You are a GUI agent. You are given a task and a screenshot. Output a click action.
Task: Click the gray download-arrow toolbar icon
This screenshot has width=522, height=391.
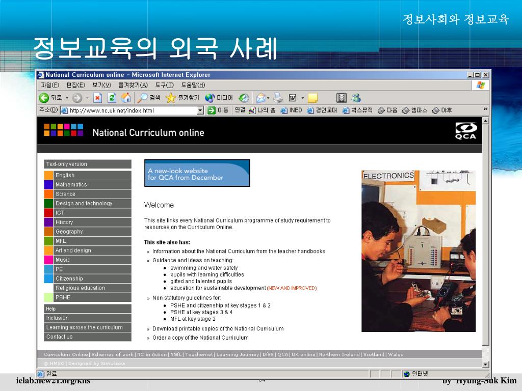tap(342, 98)
